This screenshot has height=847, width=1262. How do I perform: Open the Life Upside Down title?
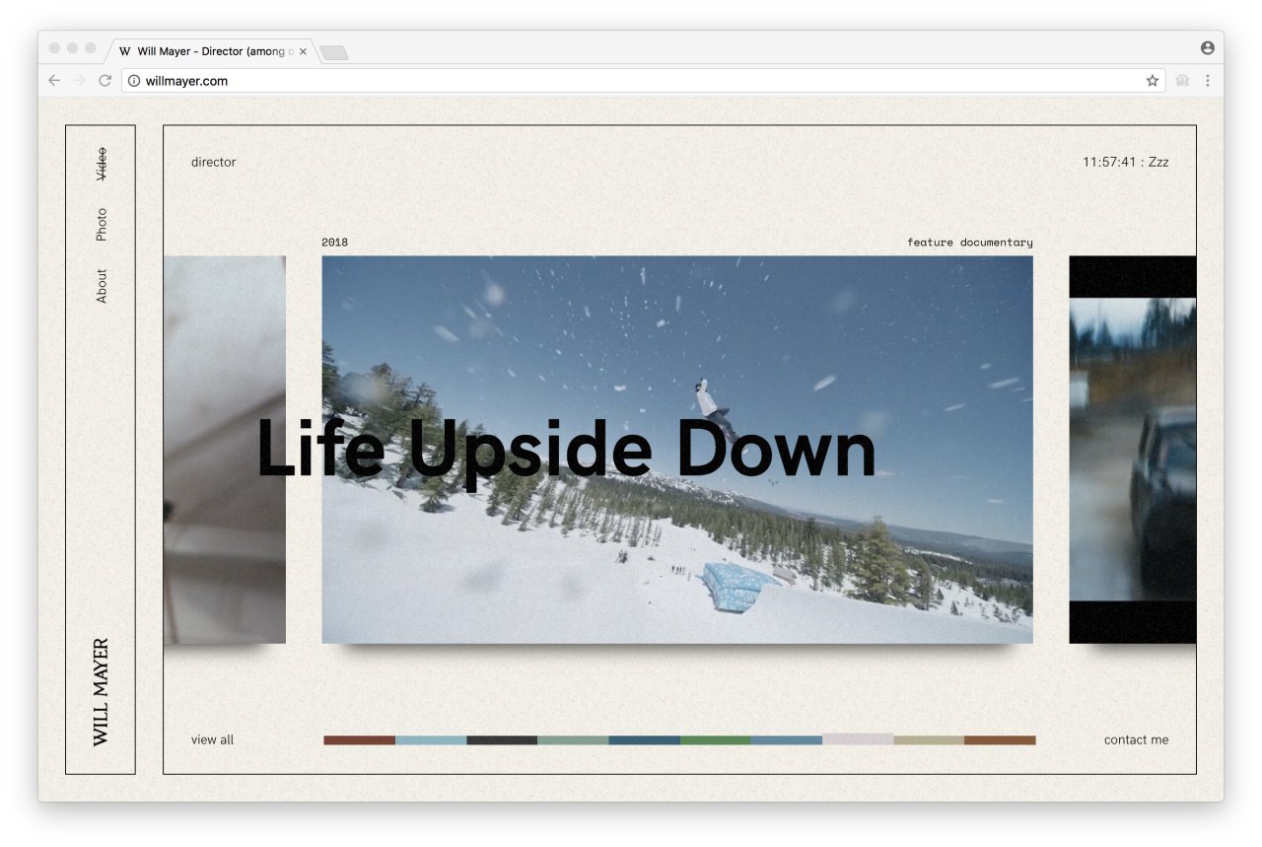click(566, 450)
